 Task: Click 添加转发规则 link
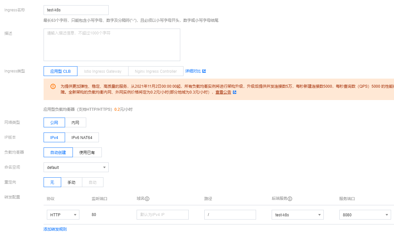[x=55, y=229]
